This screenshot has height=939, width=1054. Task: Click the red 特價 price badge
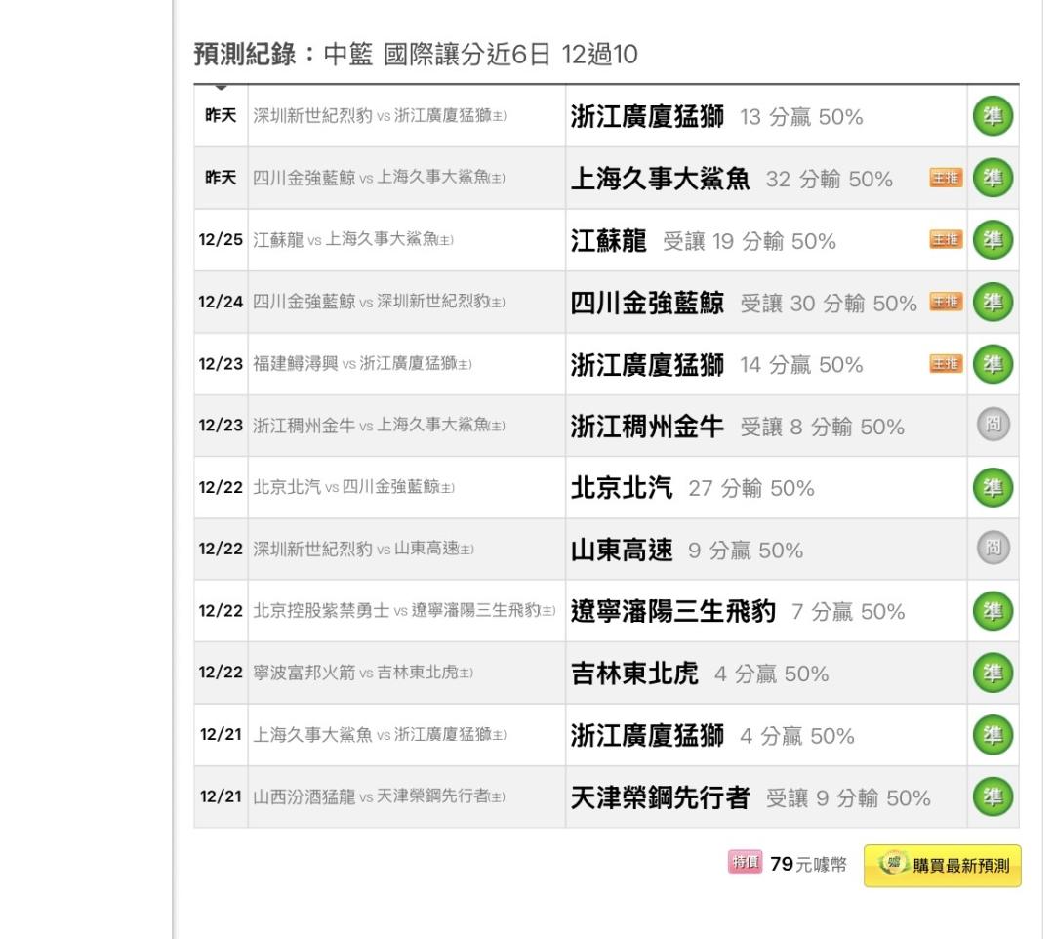pos(745,864)
